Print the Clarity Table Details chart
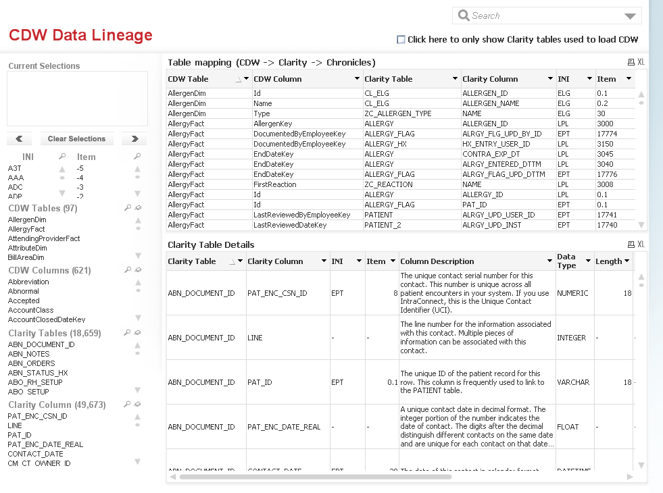Viewport: 663px width, 493px height. click(631, 244)
